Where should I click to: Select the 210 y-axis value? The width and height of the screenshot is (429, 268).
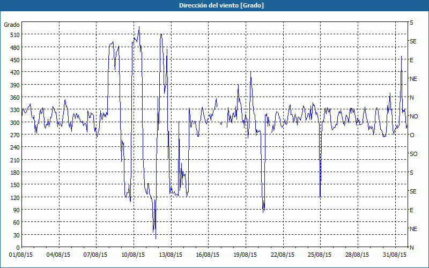coord(15,160)
